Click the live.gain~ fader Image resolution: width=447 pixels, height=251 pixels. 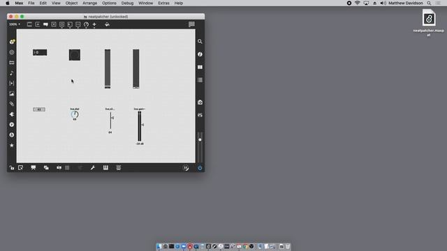(x=140, y=126)
